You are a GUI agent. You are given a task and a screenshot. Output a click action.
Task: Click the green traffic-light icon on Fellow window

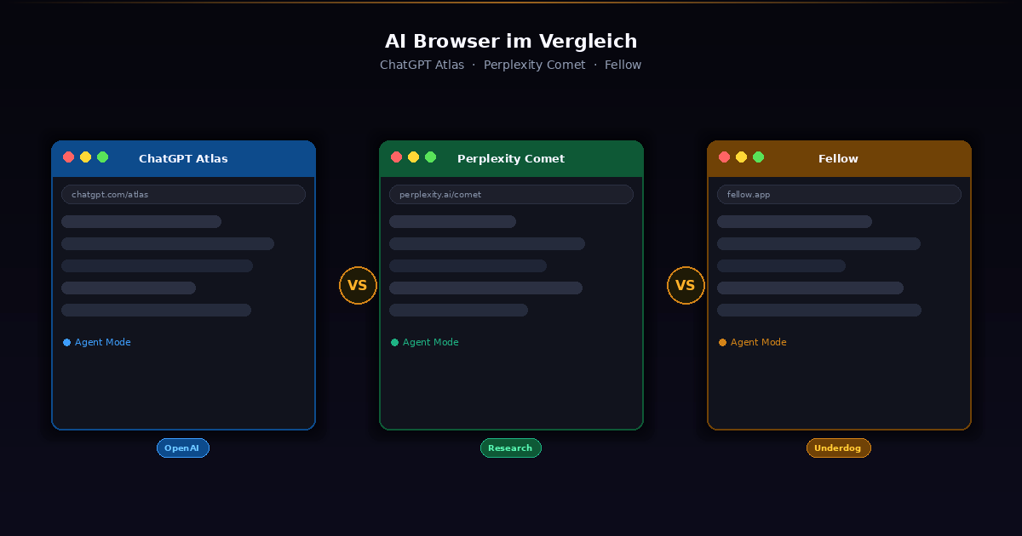(x=758, y=157)
